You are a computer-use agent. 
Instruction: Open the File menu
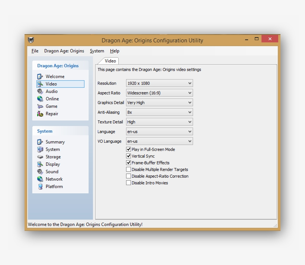pyautogui.click(x=35, y=51)
